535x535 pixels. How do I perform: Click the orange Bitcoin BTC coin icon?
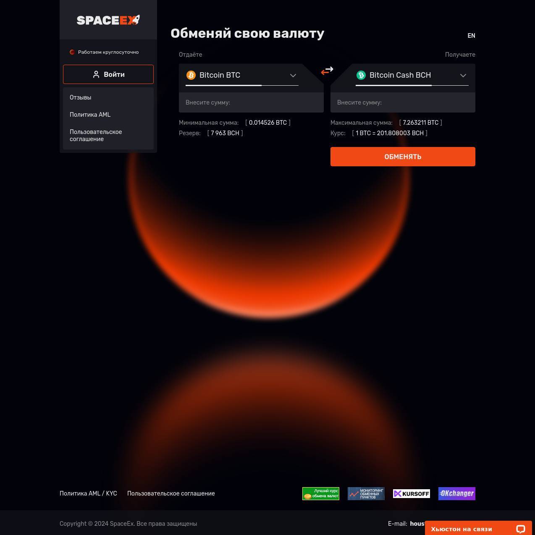click(x=191, y=75)
